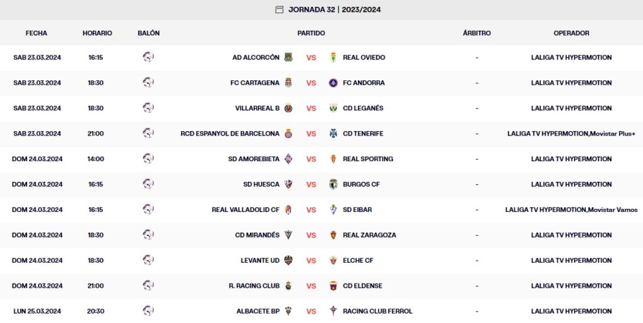Click the Levante UD club badge
Screen dimensions: 643x323
pos(288,261)
